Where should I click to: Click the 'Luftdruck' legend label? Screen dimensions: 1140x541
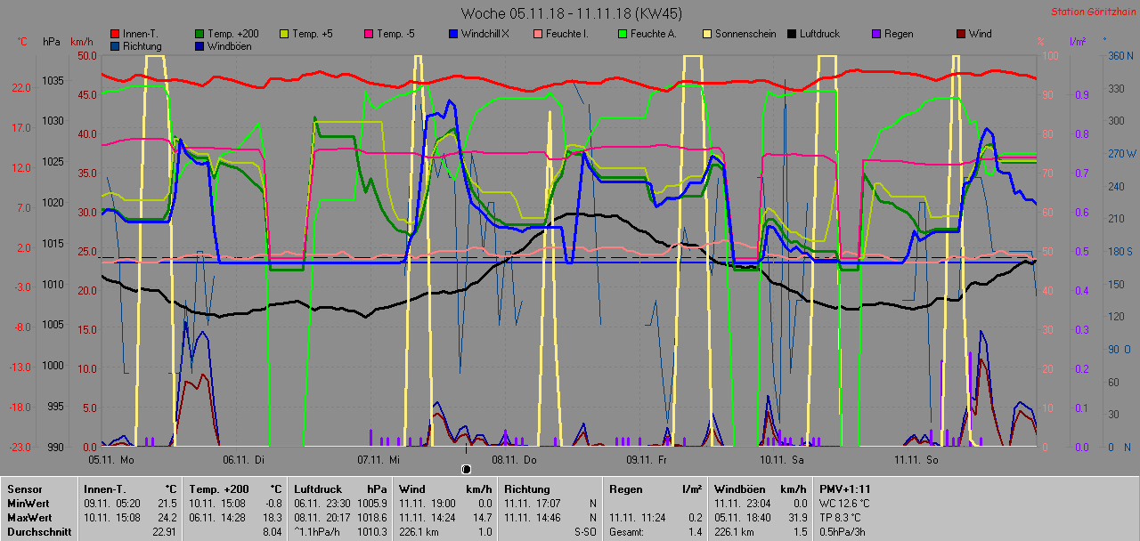pyautogui.click(x=819, y=34)
